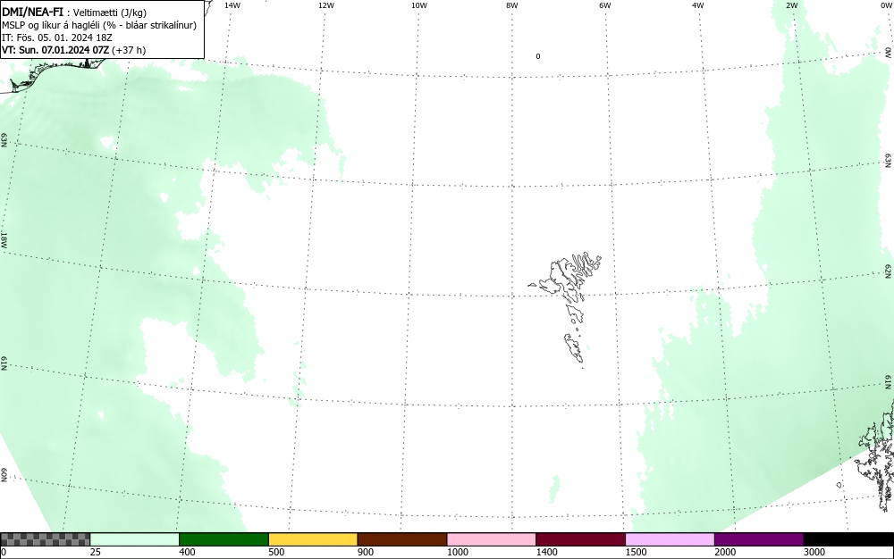Click the "2000" legend value
This screenshot has width=894, height=559.
[x=725, y=552]
